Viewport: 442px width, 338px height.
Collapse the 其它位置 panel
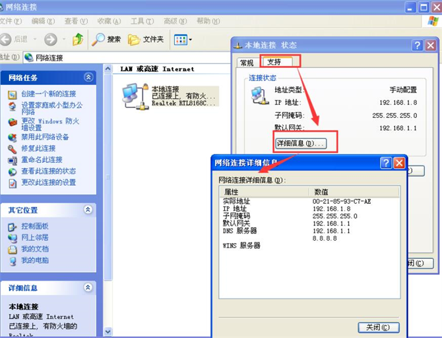[88, 210]
